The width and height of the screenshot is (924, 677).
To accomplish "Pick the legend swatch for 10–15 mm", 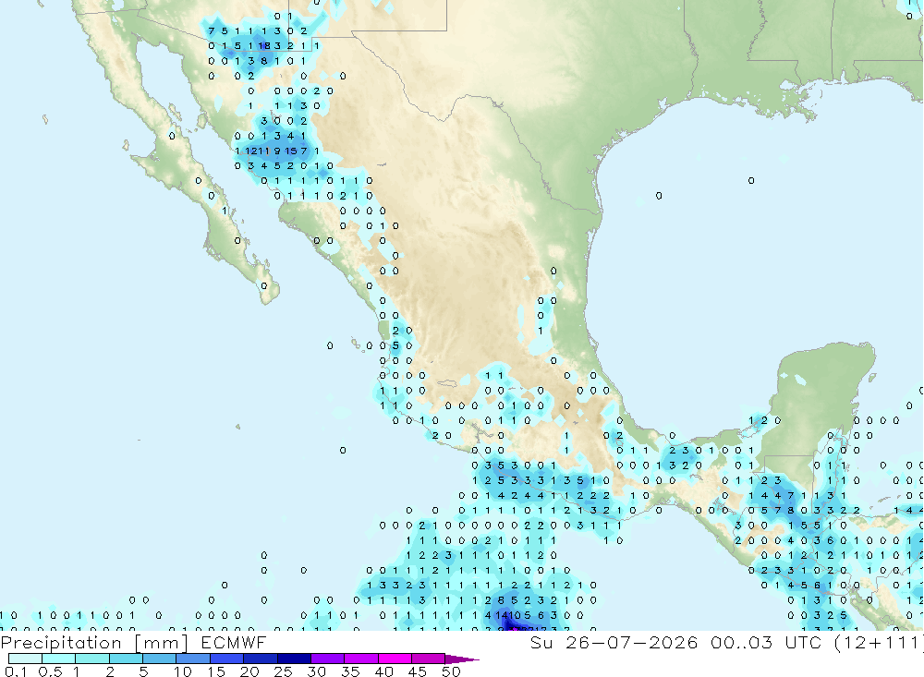I will pyautogui.click(x=193, y=659).
